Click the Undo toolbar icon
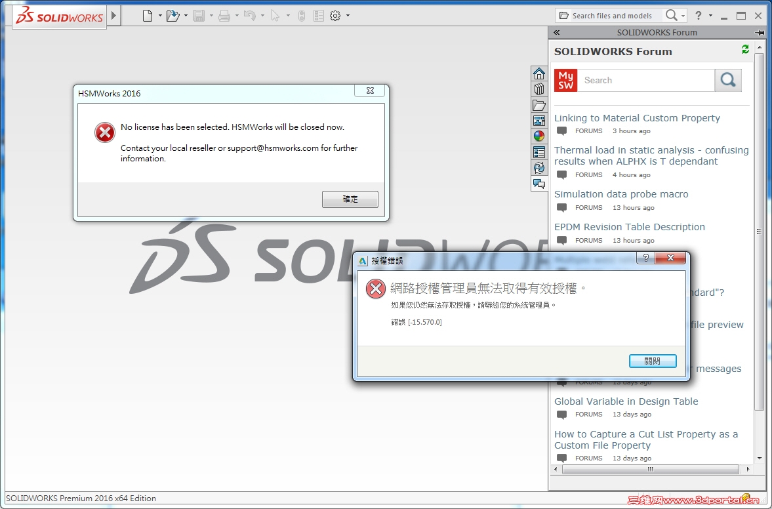 coord(250,16)
